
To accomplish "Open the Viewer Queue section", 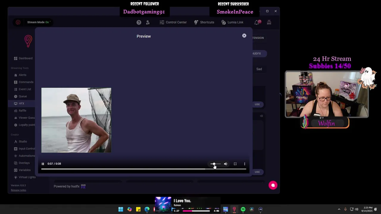I will pyautogui.click(x=24, y=118).
